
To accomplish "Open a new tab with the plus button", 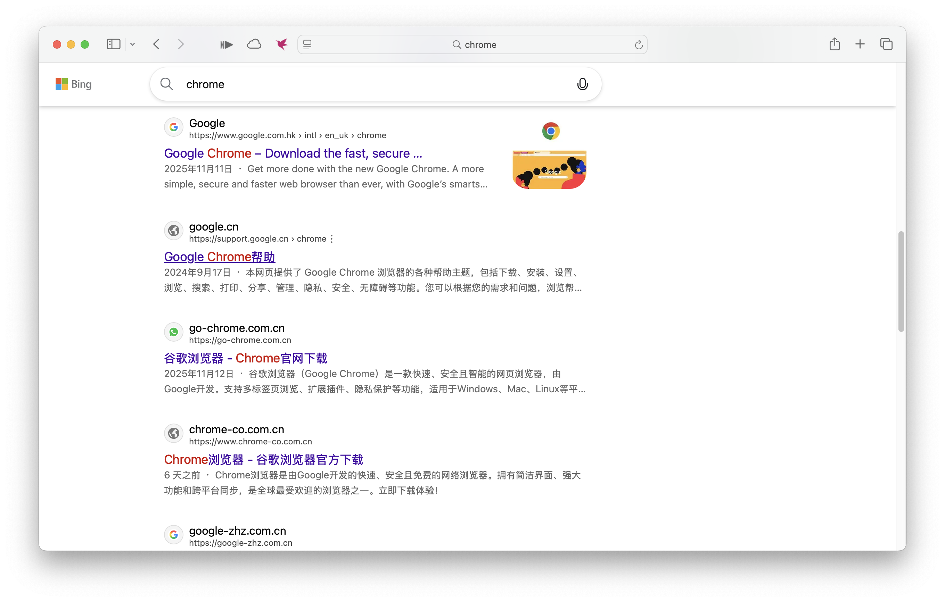I will tap(860, 44).
